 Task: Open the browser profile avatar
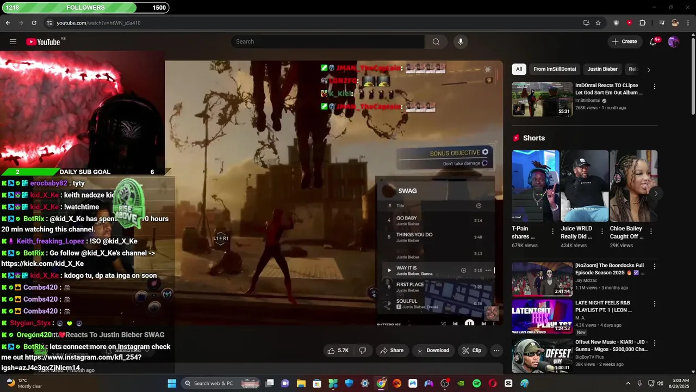(x=675, y=23)
